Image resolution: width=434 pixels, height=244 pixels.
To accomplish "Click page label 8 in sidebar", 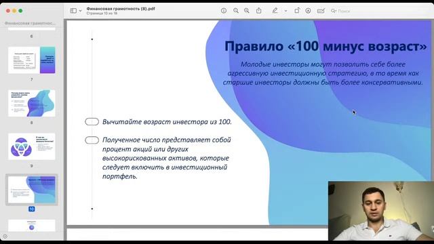I will (x=32, y=123).
